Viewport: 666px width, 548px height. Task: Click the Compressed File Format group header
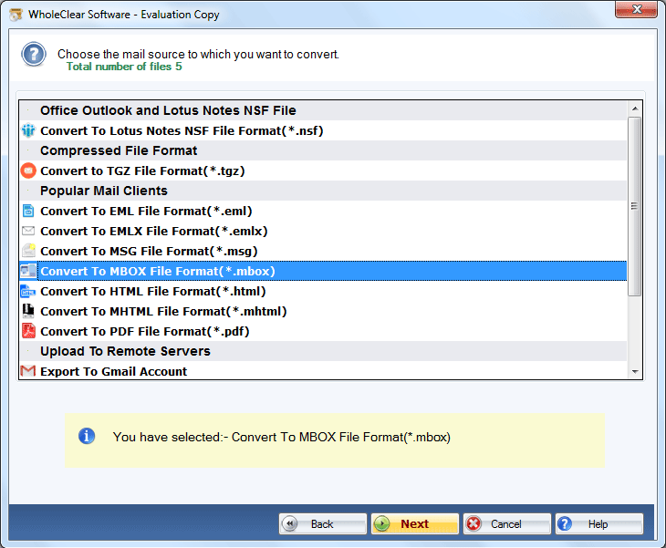[323, 150]
